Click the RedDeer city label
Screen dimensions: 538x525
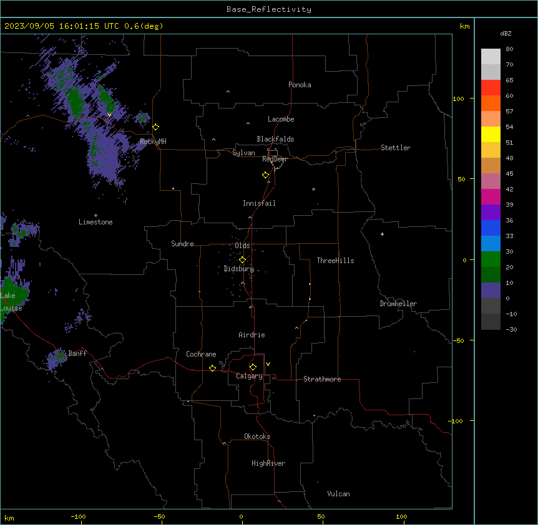(x=275, y=159)
